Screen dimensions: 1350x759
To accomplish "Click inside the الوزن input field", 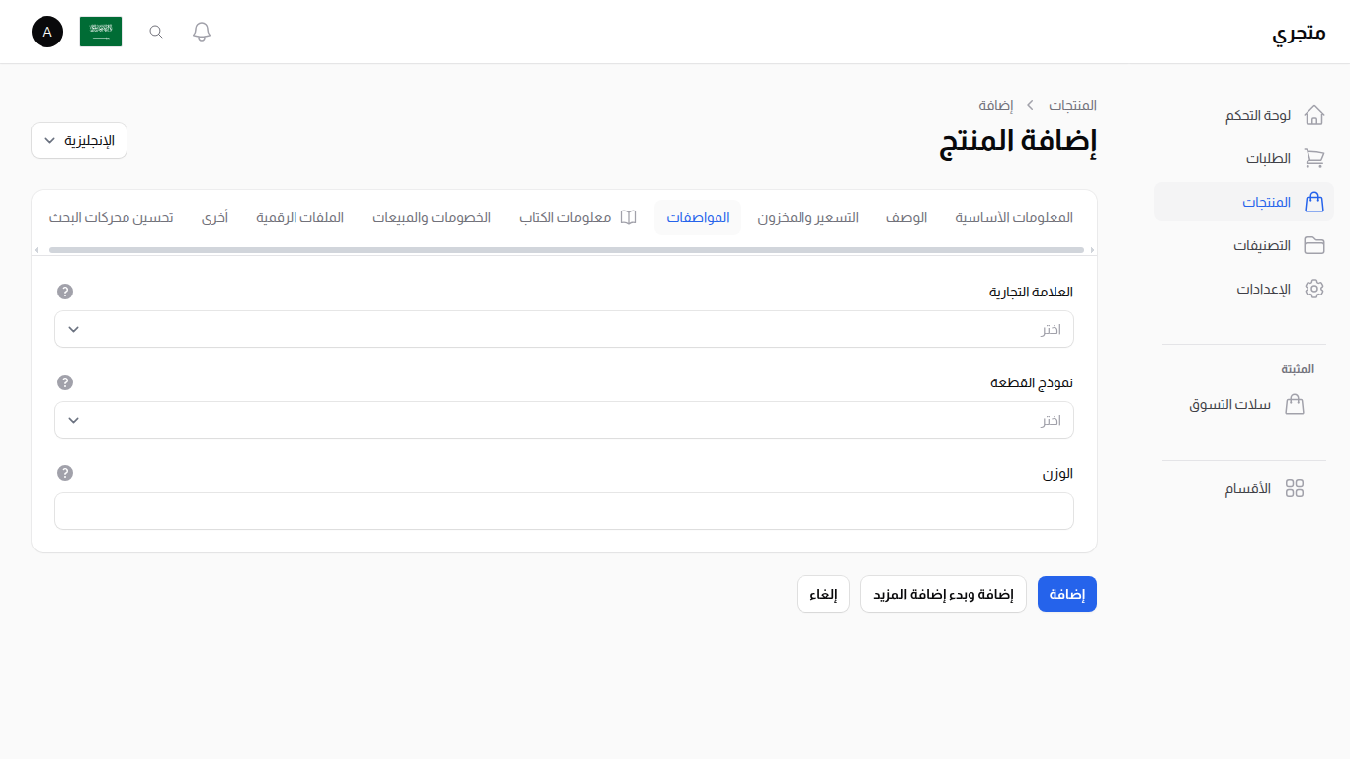I will tap(563, 511).
